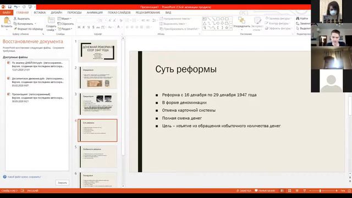Select slide 5 thumbnail Особенности реформы
The width and height of the screenshot is (352, 198).
(97, 157)
